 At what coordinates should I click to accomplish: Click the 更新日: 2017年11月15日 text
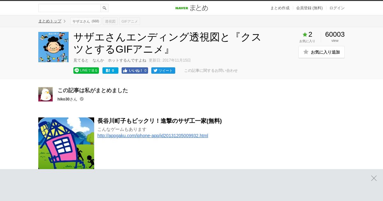170,60
